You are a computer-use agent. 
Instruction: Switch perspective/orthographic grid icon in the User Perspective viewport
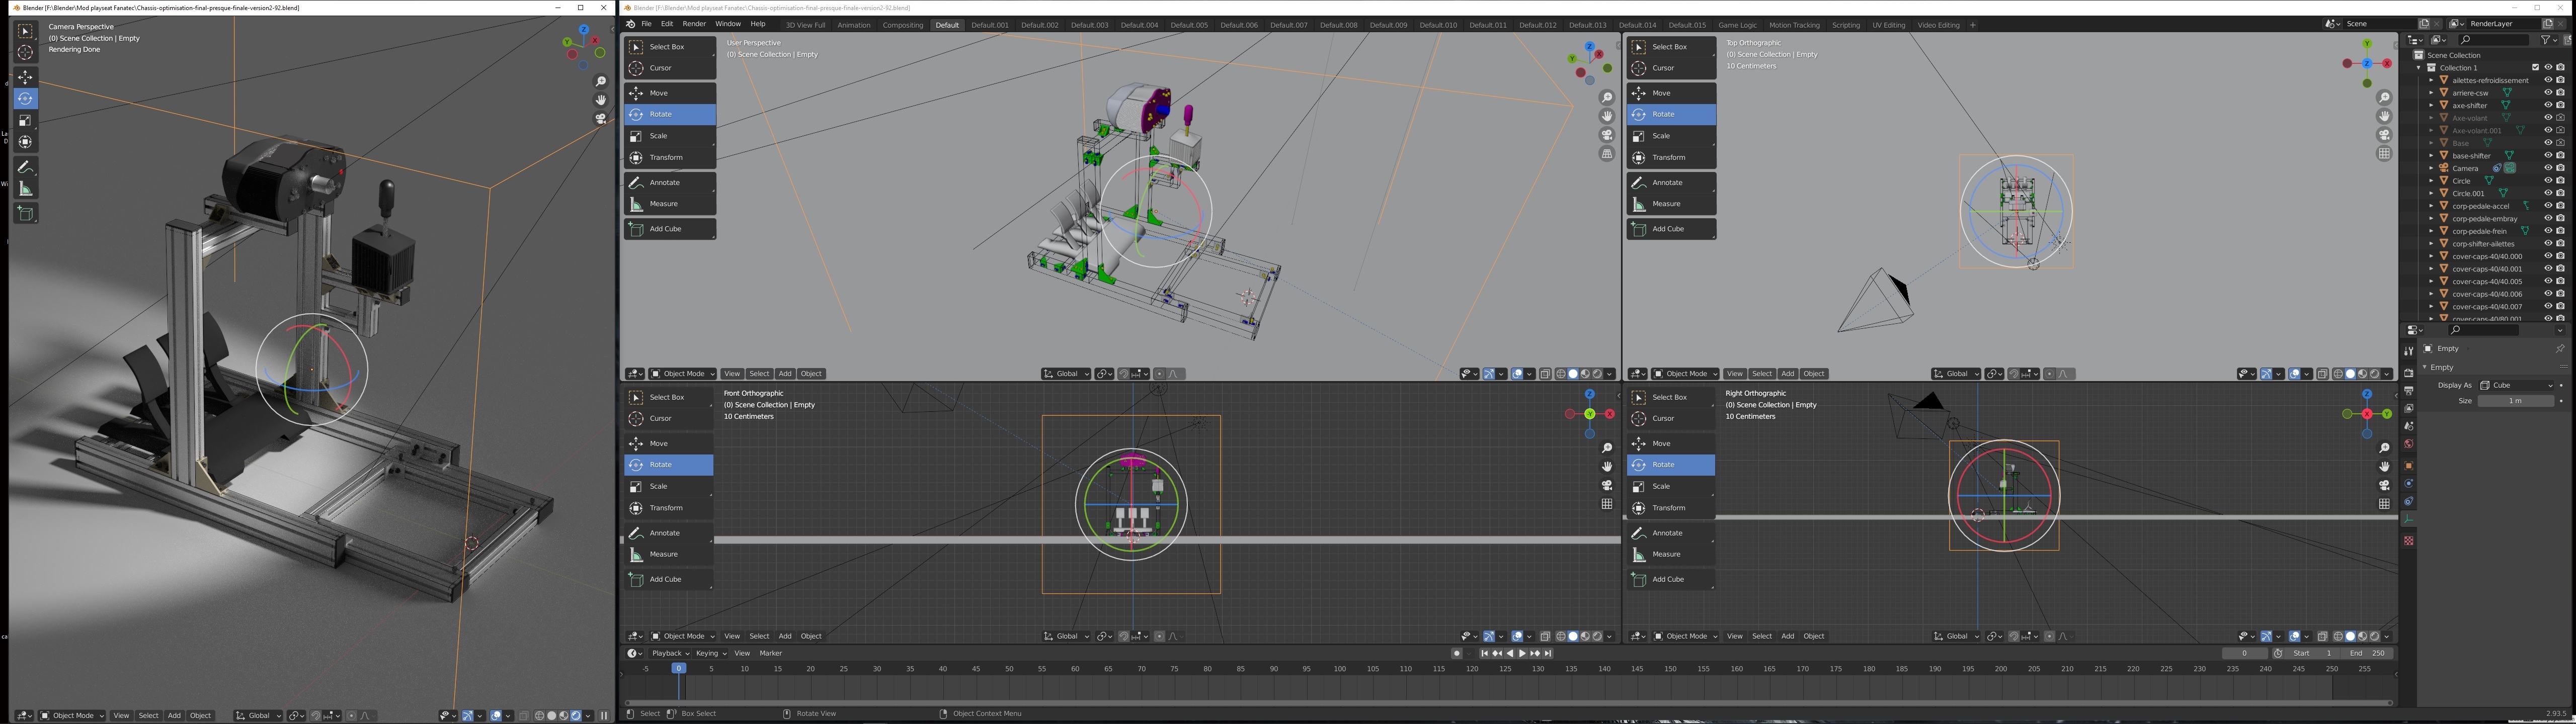point(1607,154)
